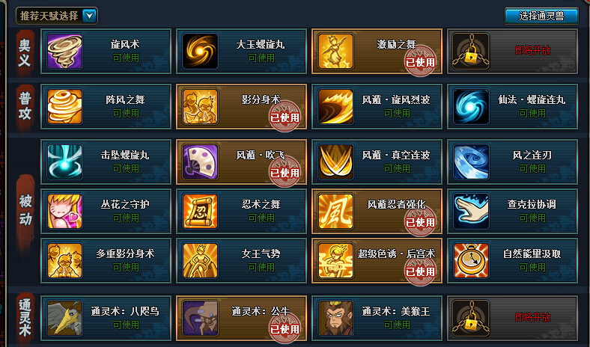Choose the 阵风之舞 skill icon
This screenshot has height=347, width=590.
tap(64, 107)
